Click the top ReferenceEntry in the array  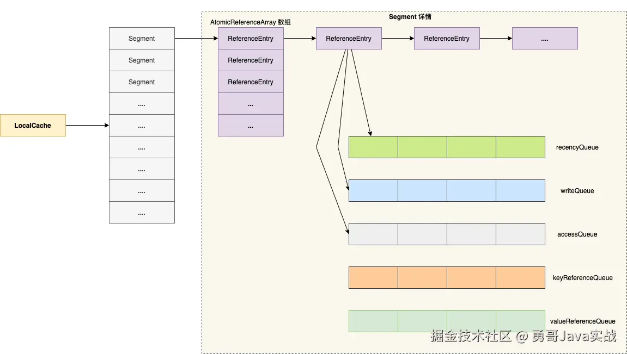click(x=251, y=38)
